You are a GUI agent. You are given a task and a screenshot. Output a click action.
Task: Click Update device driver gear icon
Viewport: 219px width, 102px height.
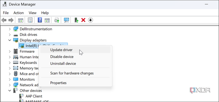(x=57, y=20)
